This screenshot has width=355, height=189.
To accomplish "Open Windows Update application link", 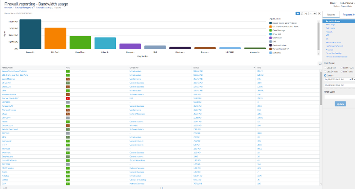I will point(9,94).
